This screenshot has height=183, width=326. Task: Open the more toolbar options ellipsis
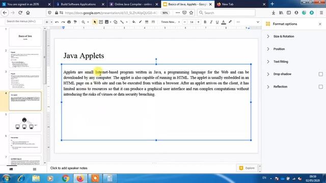(x=238, y=22)
